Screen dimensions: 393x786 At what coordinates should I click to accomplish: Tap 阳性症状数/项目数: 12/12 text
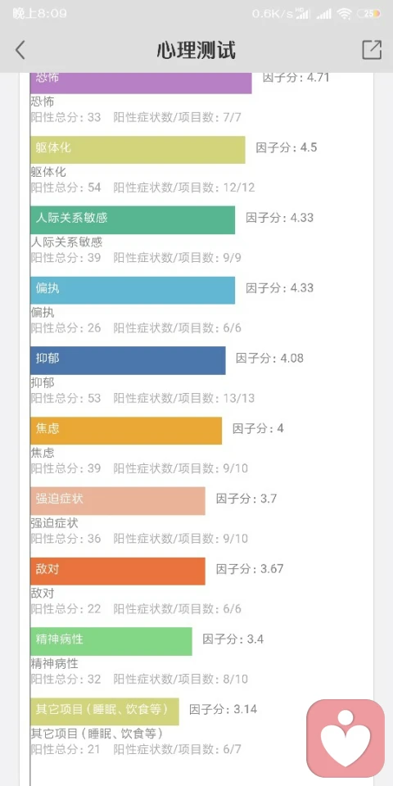184,187
